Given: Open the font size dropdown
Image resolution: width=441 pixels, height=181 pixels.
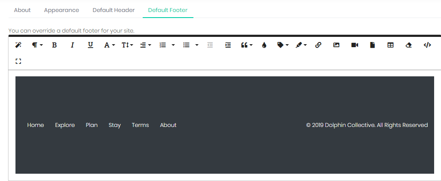Looking at the screenshot, I should tap(127, 45).
